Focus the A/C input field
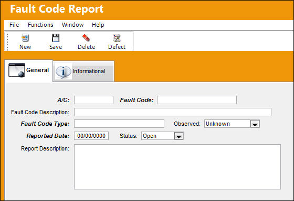Viewport: 294px width, 201px height. click(x=93, y=100)
